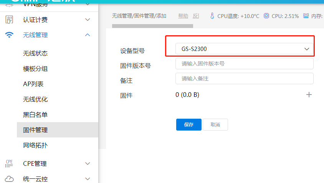324x183 pixels.
Task: Click the 认证计费 sidebar icon
Action: (9, 20)
